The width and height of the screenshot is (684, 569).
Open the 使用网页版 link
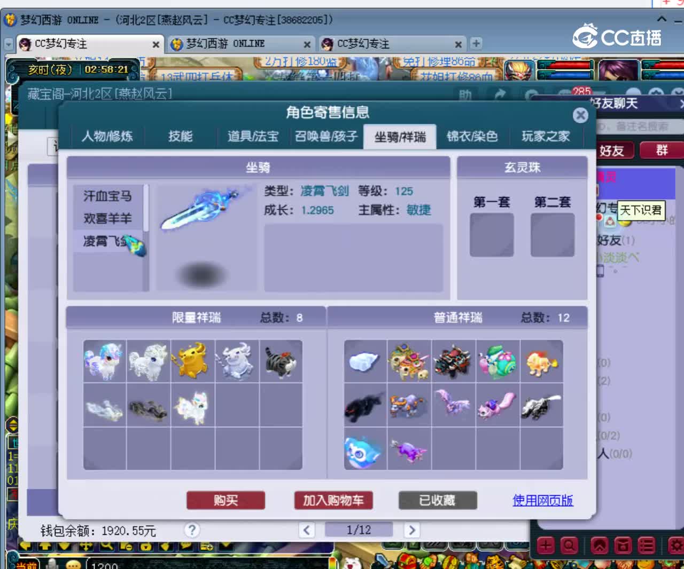click(x=542, y=500)
